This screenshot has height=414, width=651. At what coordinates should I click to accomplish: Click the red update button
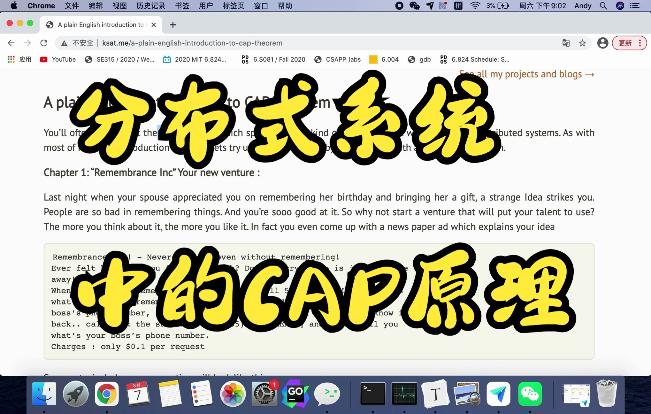tap(629, 43)
